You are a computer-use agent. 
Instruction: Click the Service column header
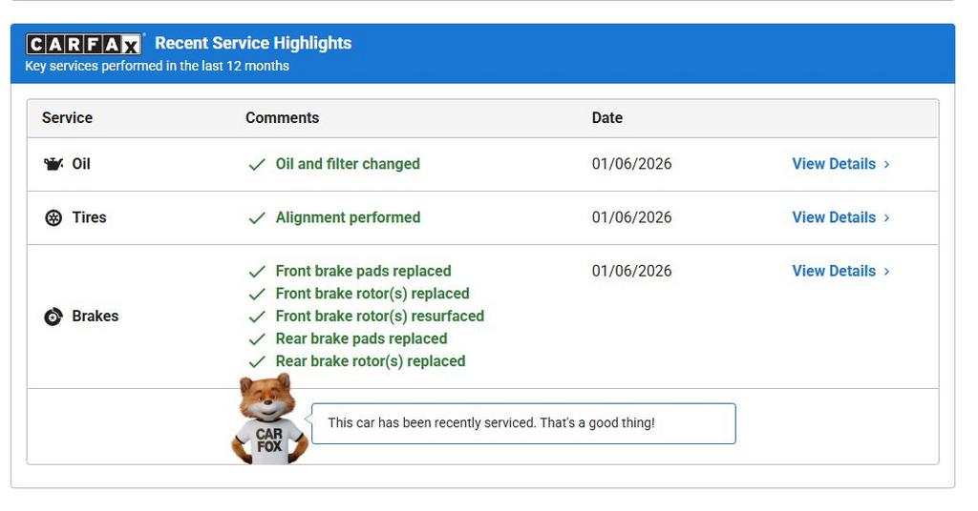click(67, 118)
